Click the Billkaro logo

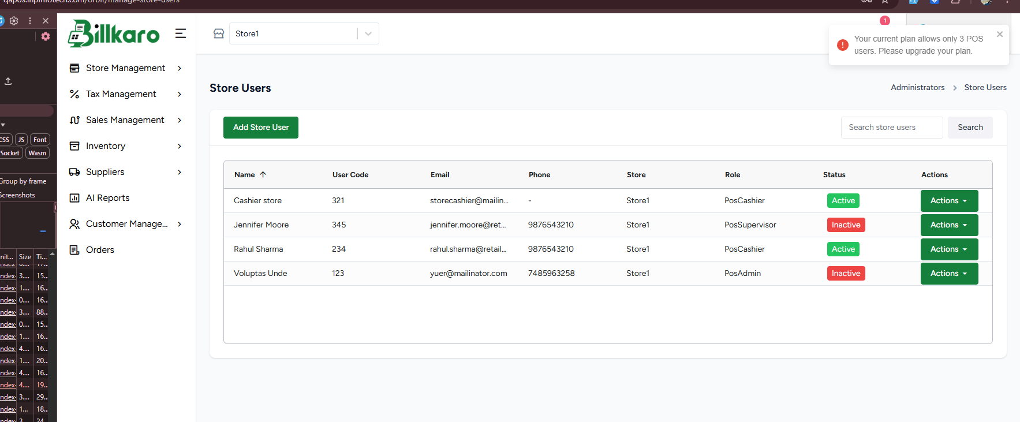tap(113, 33)
